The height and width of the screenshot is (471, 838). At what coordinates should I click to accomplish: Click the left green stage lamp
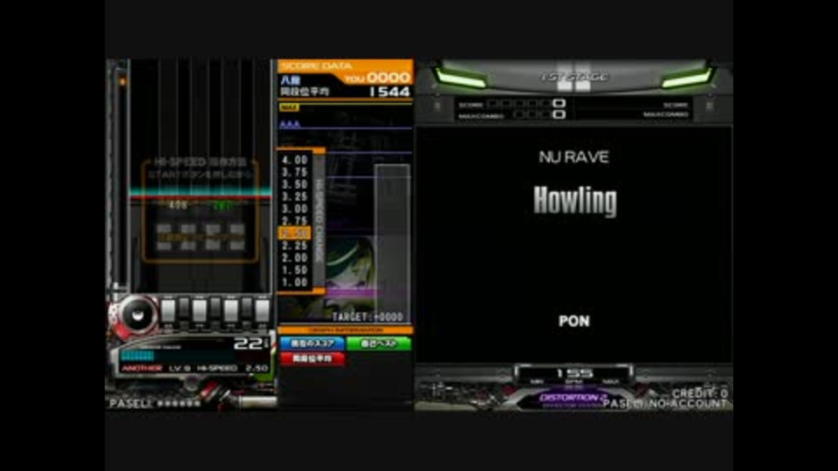(460, 79)
